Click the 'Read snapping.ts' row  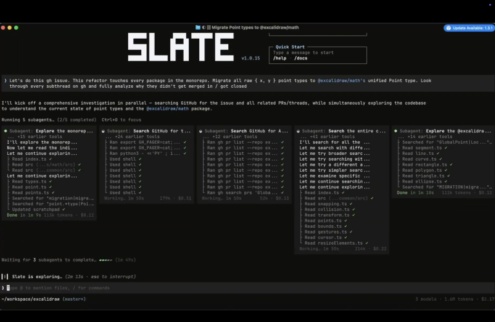click(x=328, y=204)
